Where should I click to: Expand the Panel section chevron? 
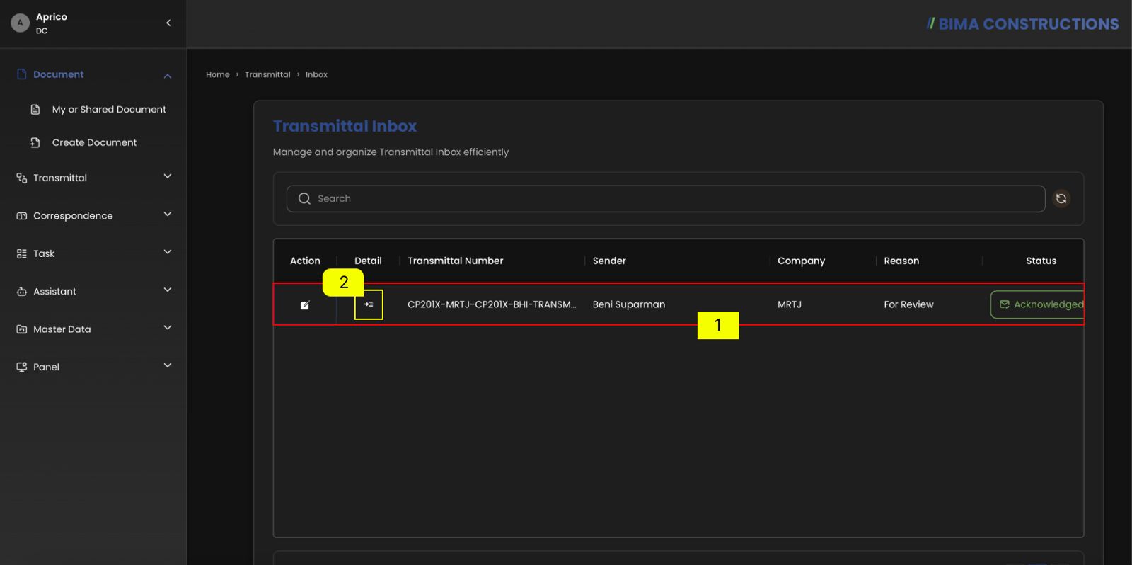point(168,365)
